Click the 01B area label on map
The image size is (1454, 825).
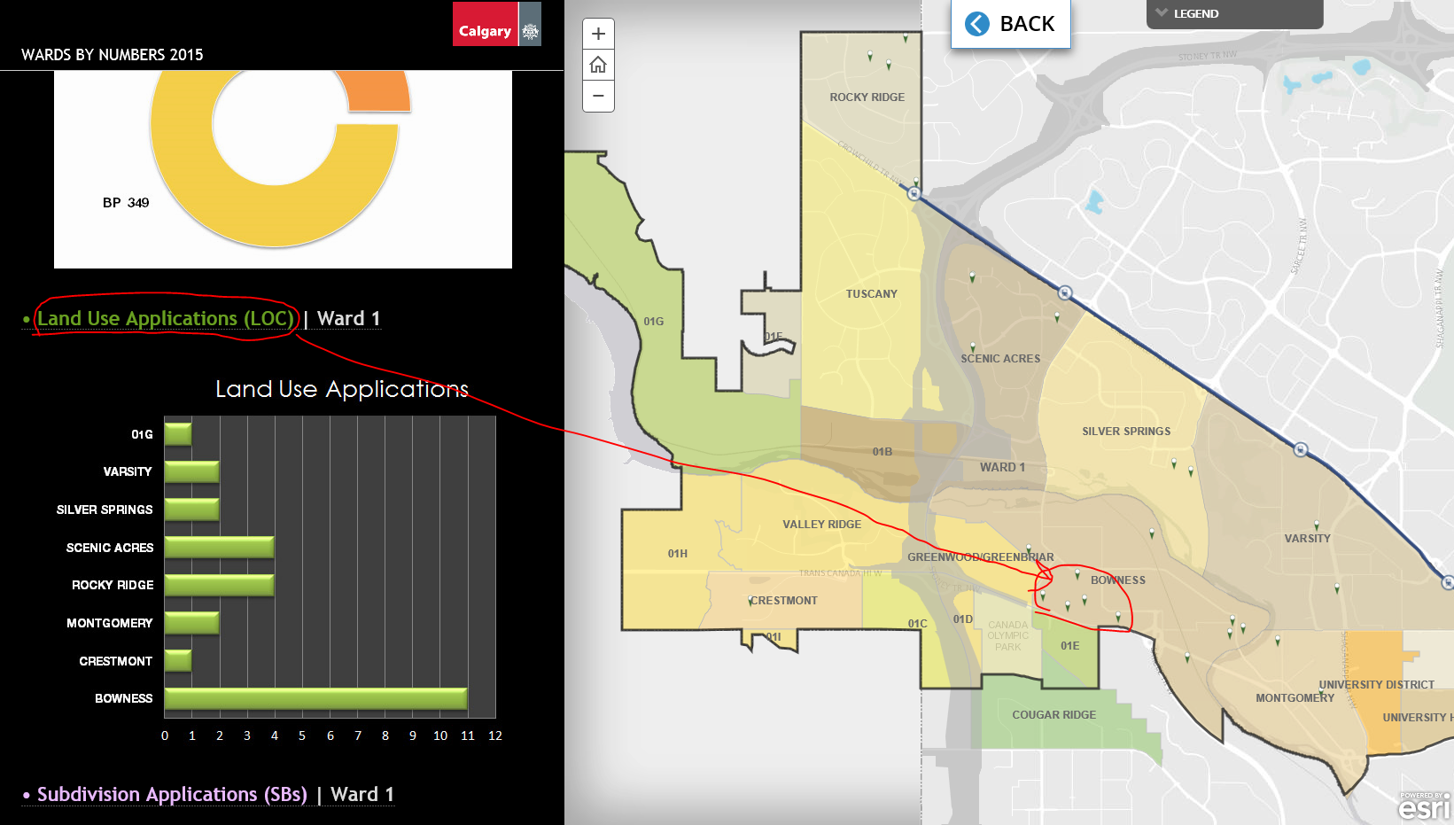[883, 452]
